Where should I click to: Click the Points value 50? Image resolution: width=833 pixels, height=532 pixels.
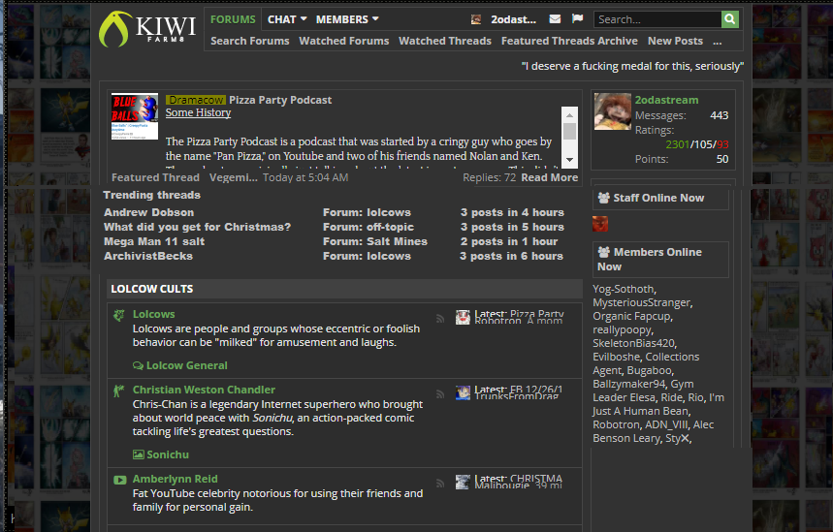point(722,159)
